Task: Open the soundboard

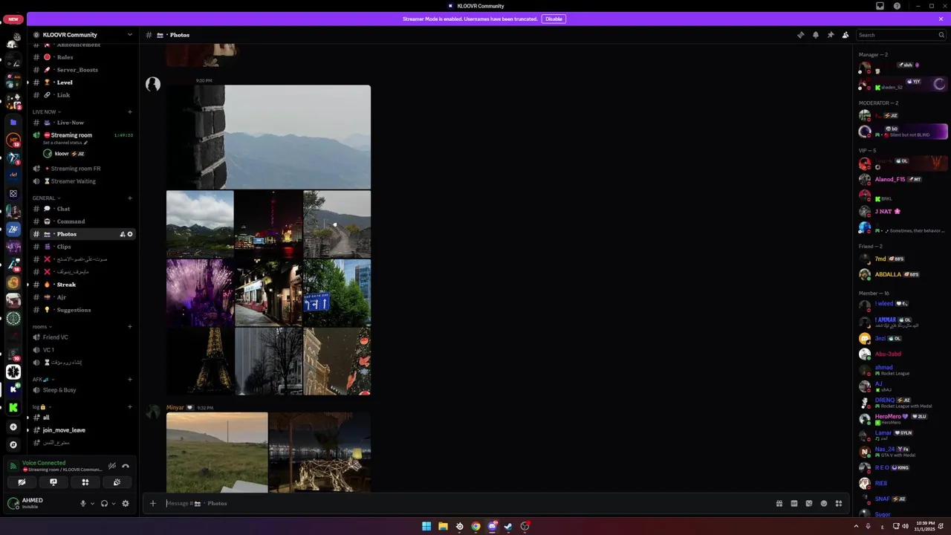Action: pos(117,482)
